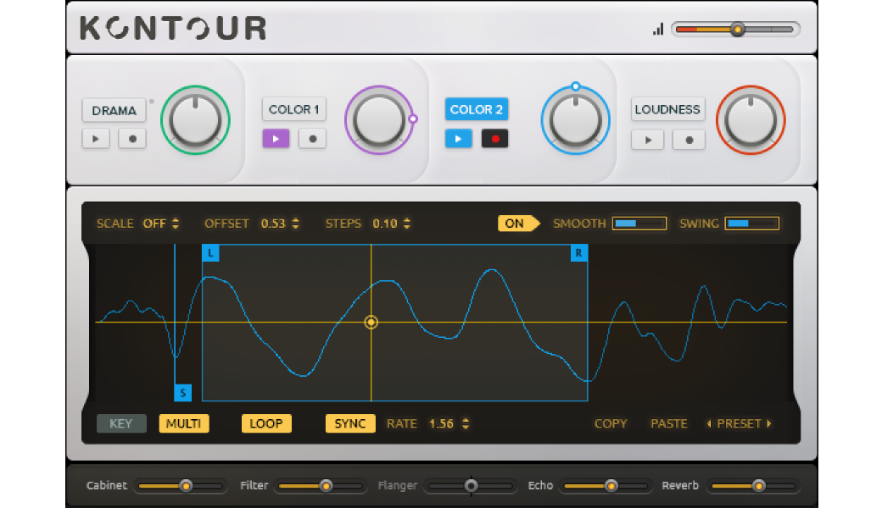
Task: Toggle the LOOP button
Action: (266, 423)
